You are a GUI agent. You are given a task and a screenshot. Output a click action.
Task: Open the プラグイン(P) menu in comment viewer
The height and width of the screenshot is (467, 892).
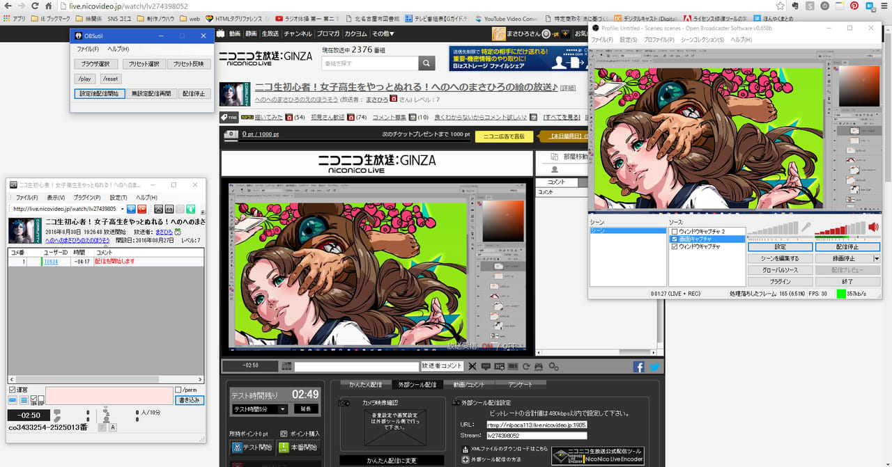88,198
